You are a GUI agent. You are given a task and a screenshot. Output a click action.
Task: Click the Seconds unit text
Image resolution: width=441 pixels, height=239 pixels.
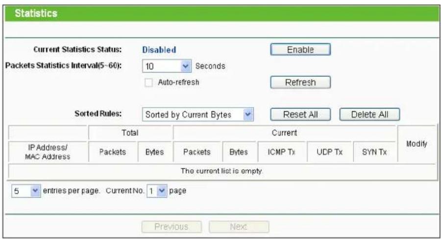coord(210,66)
